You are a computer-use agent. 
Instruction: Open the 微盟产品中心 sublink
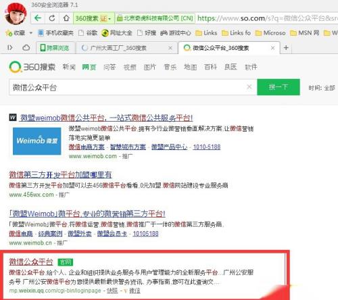[x=169, y=147]
